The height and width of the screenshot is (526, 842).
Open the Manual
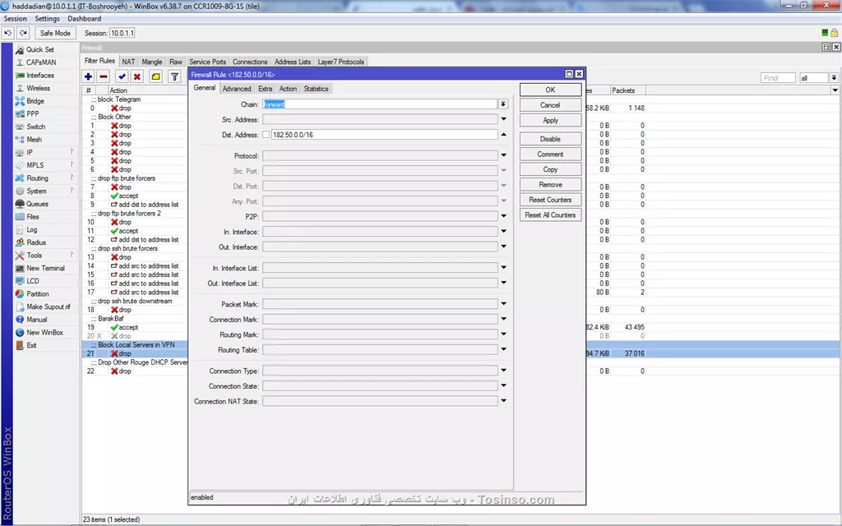36,320
